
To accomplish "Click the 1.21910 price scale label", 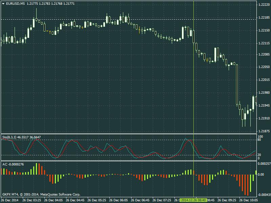I will pos(264,118).
